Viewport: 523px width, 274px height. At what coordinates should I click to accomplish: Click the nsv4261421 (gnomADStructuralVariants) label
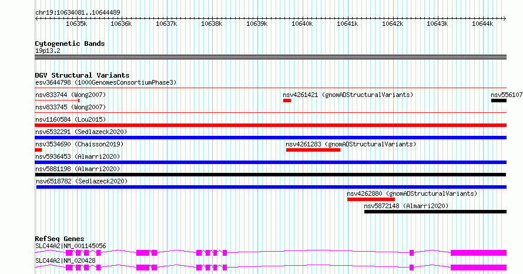pos(348,95)
